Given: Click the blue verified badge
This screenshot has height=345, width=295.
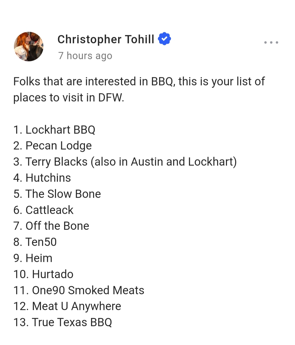Looking at the screenshot, I should pos(164,39).
